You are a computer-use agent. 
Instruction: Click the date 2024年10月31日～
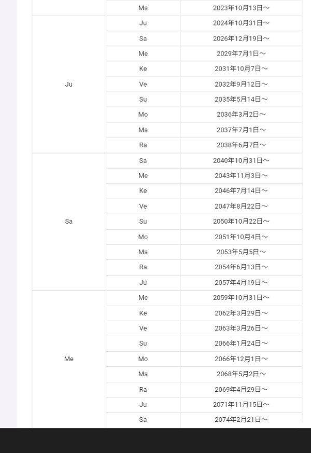pos(241,23)
